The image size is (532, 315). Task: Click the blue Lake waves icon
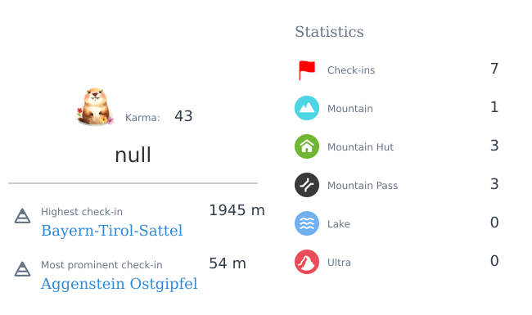(x=307, y=223)
